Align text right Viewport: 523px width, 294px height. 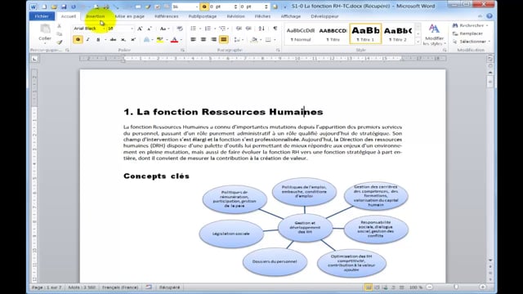click(x=213, y=40)
